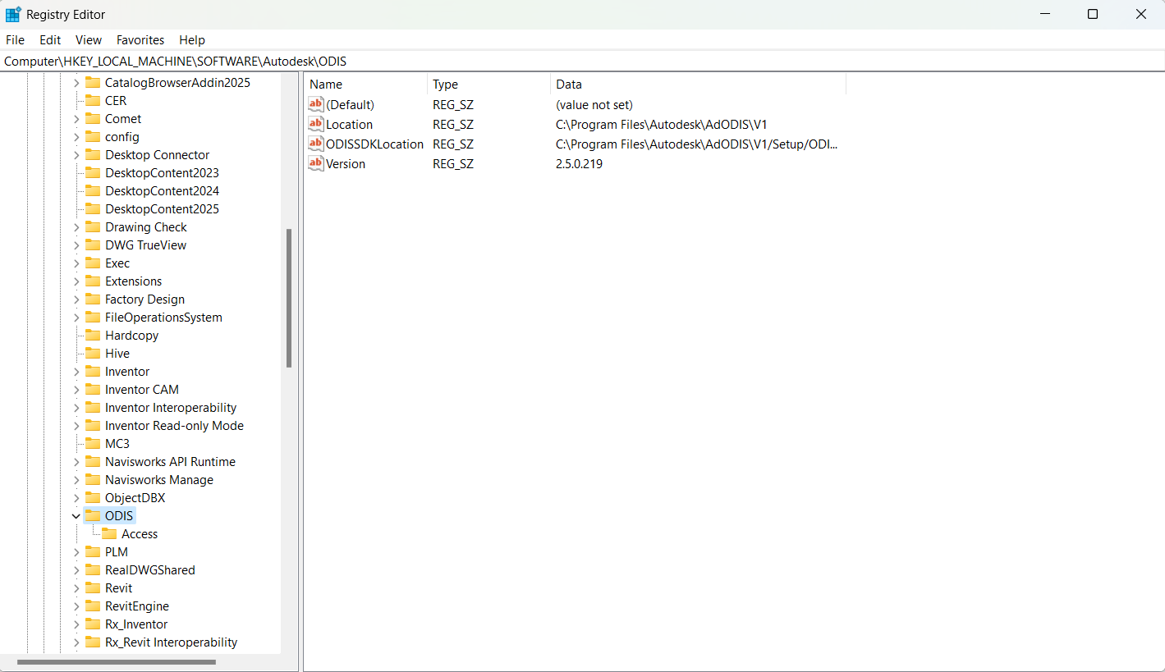Image resolution: width=1165 pixels, height=672 pixels.
Task: Expand the Factory Design key
Action: click(76, 299)
